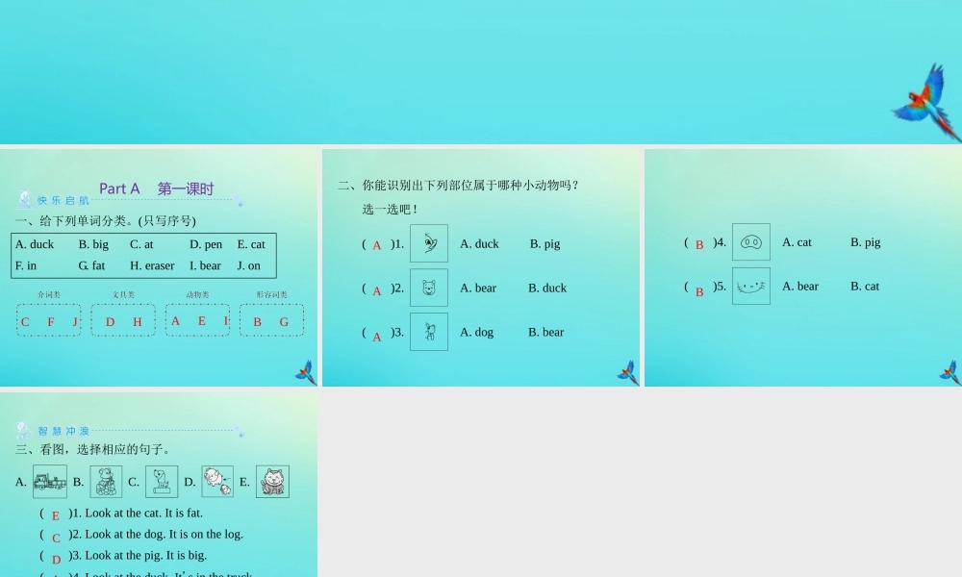Viewport: 962px width, 577px height.
Task: Click 'C. at' in the word box
Action: coord(141,244)
